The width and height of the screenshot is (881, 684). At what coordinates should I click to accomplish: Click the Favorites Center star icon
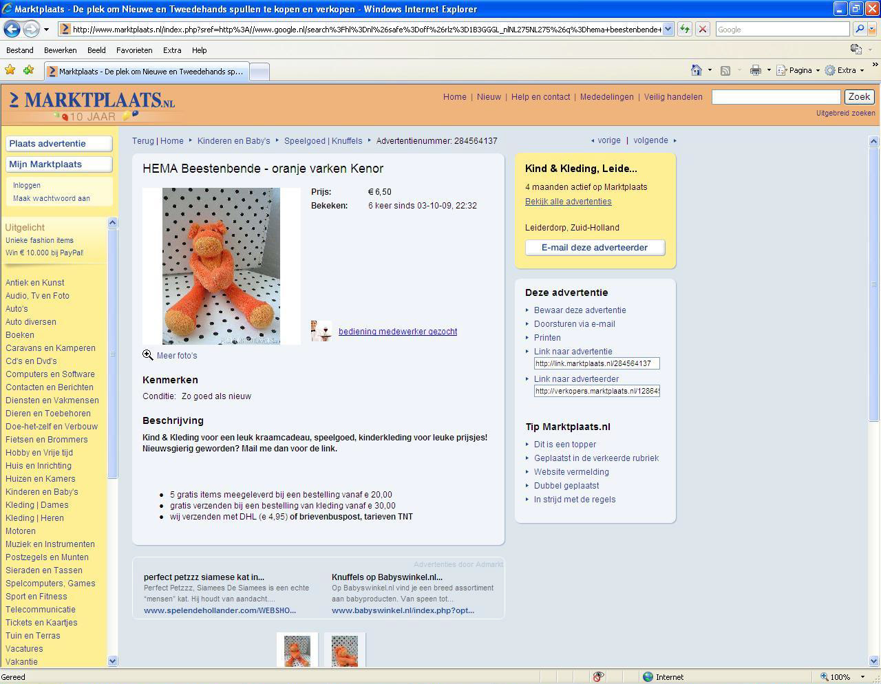point(10,70)
